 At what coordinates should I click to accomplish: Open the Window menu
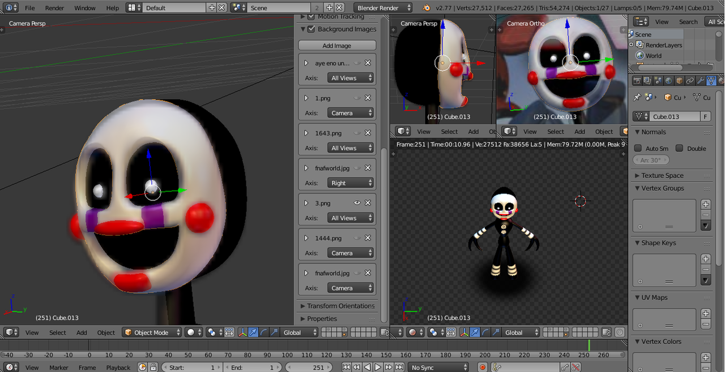tap(85, 8)
